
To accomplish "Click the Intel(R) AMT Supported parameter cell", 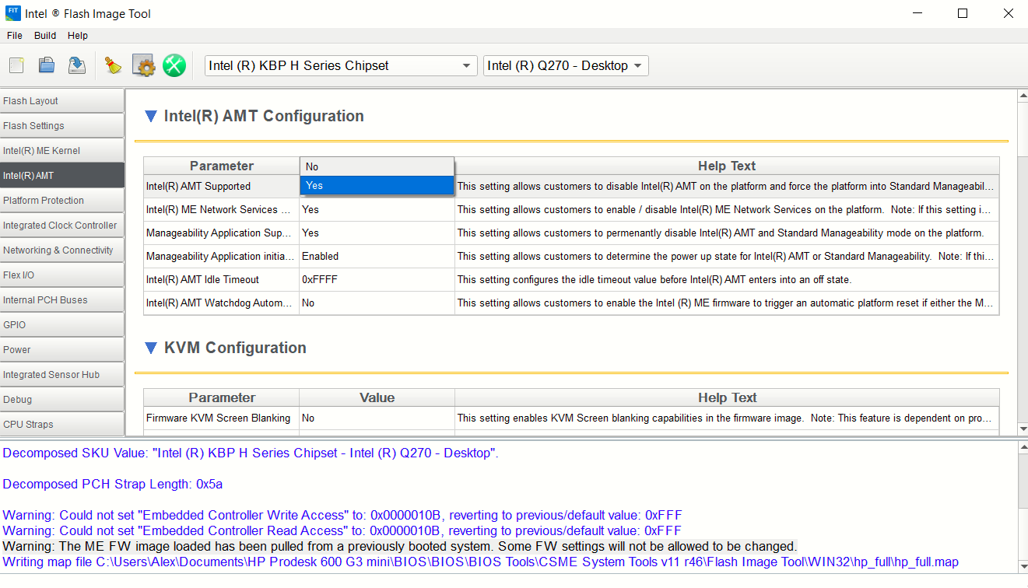I will point(222,187).
